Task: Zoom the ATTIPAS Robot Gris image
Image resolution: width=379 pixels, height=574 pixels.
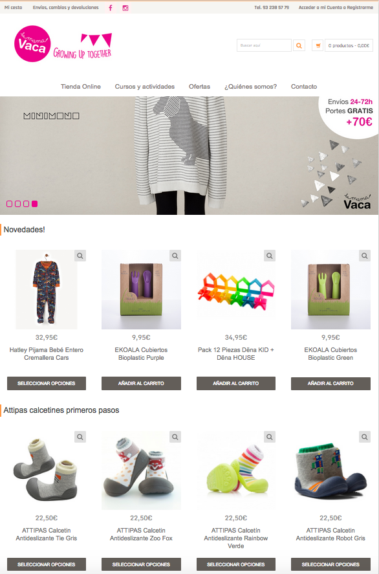Action: click(x=365, y=437)
